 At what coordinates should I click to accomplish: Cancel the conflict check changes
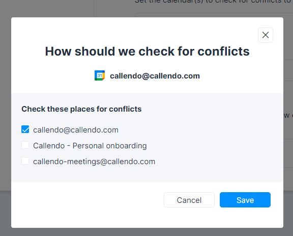coord(189,200)
